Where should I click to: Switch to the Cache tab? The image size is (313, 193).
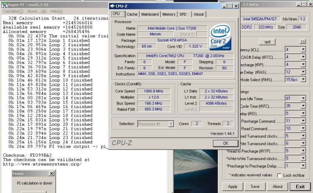click(x=132, y=14)
